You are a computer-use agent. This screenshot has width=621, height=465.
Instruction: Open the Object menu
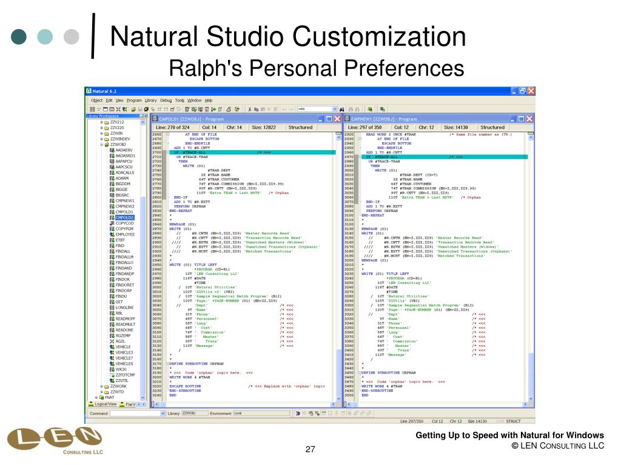click(x=96, y=101)
